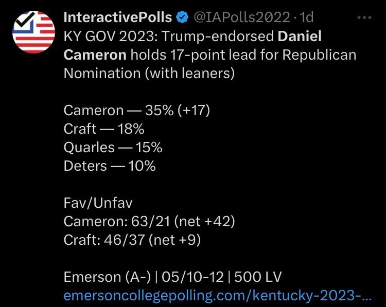Click the 'Cameron: 63/21 (net +42)' line
386x307 pixels.
pyautogui.click(x=149, y=222)
